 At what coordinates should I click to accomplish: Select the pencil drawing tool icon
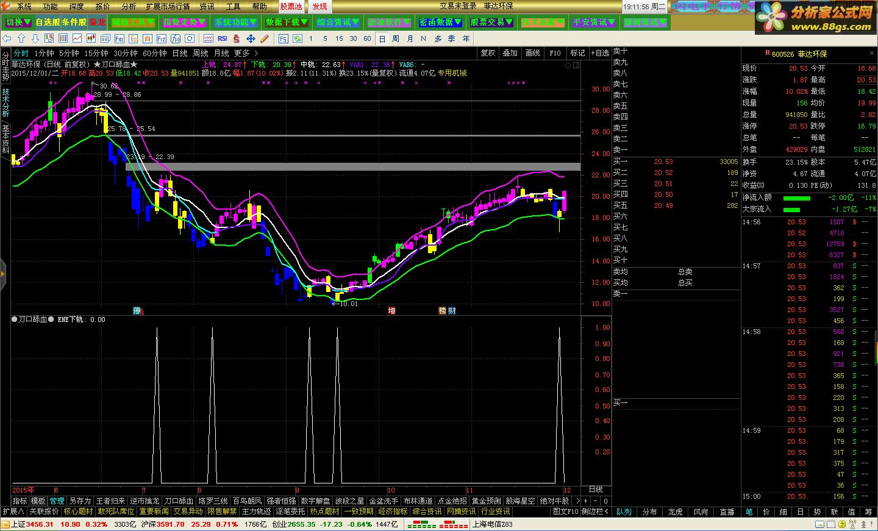pos(265,38)
